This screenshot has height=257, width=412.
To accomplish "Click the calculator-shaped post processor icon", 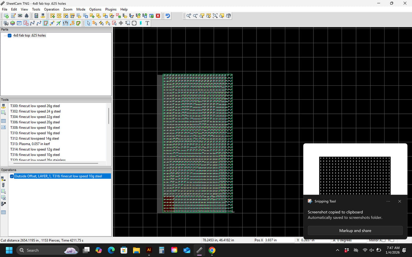I will click(x=36, y=16).
